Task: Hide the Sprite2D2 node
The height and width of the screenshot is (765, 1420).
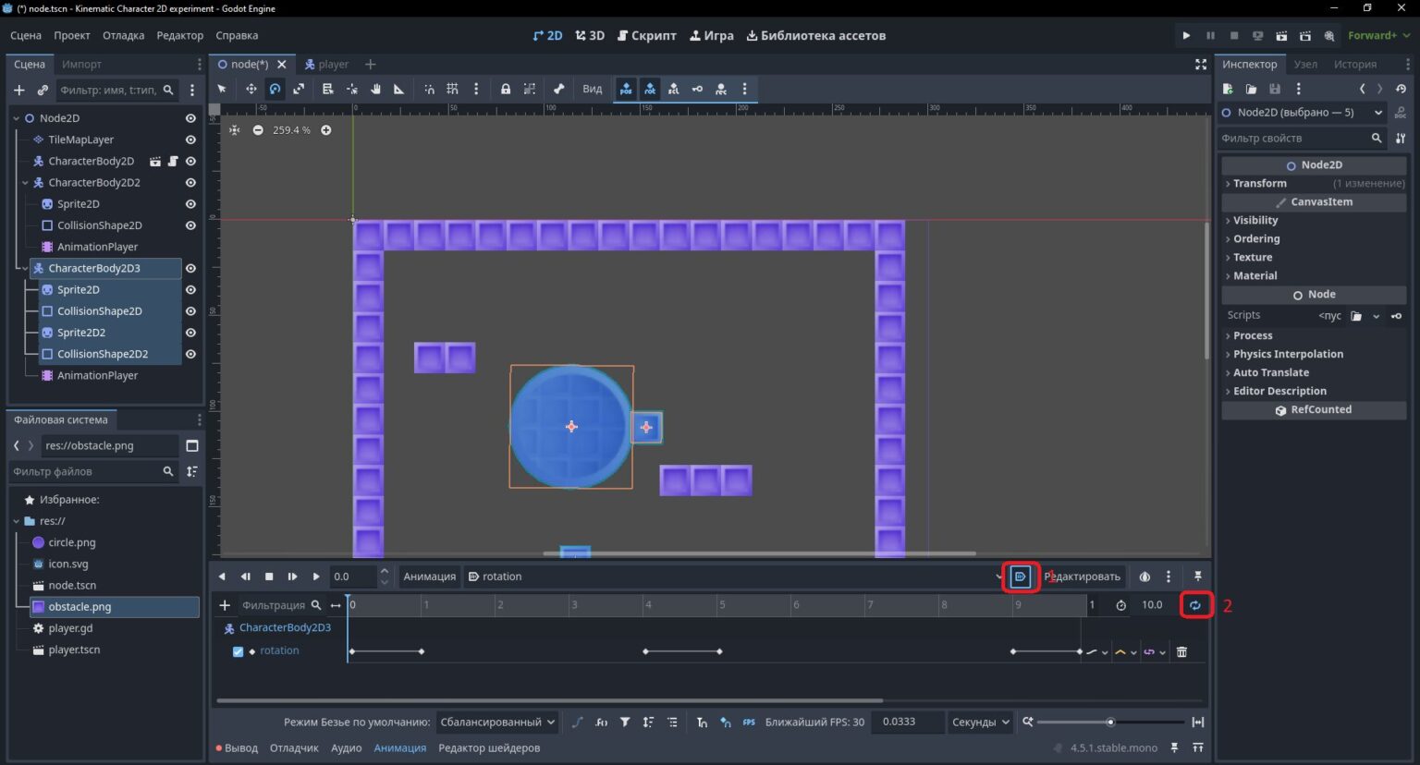Action: pos(190,333)
